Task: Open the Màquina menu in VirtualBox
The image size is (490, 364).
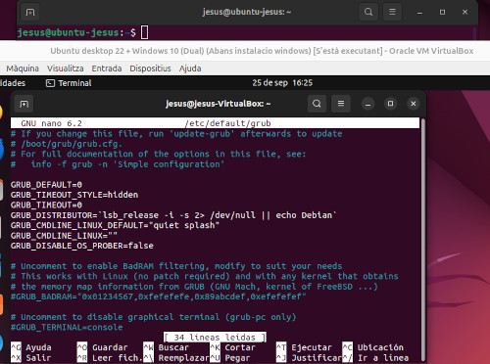Action: (23, 68)
